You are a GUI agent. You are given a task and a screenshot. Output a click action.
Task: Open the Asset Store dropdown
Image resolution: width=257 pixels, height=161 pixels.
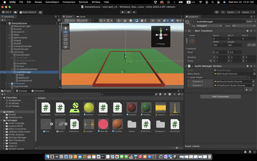[28, 12]
